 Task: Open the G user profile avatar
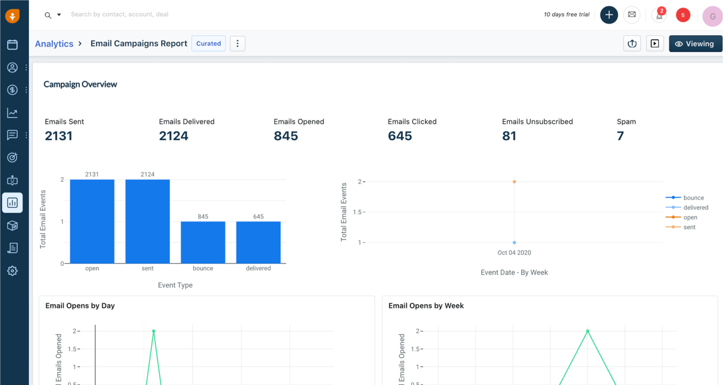click(x=713, y=16)
